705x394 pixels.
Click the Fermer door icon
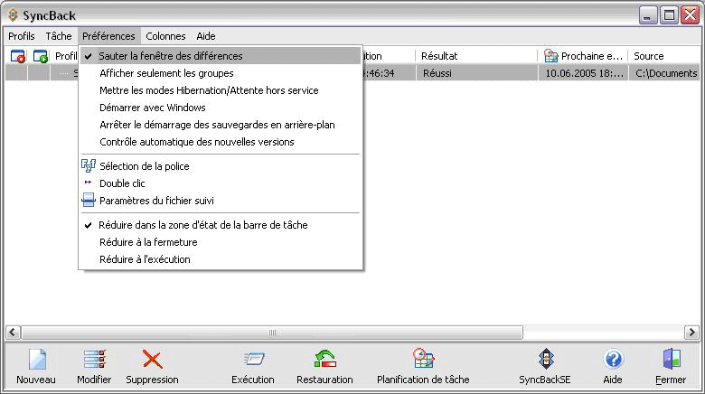tap(671, 360)
